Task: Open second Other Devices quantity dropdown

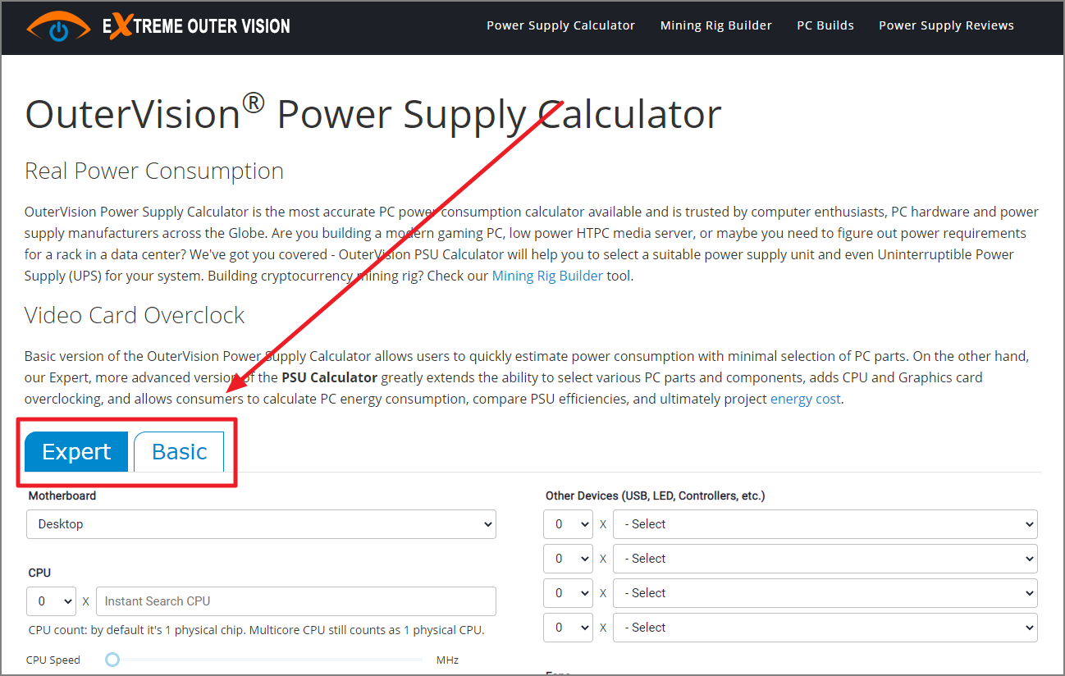Action: 568,559
